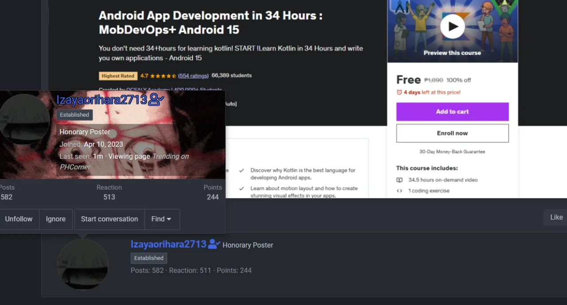Click the 66,389 students text
This screenshot has width=567, height=305.
point(232,76)
